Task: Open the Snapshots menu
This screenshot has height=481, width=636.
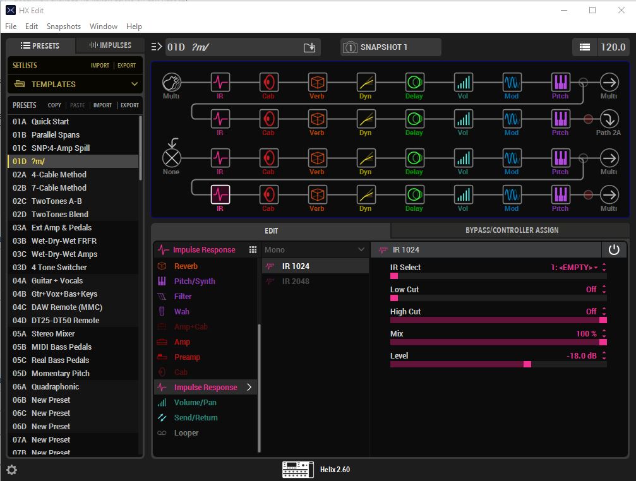Action: (x=64, y=27)
